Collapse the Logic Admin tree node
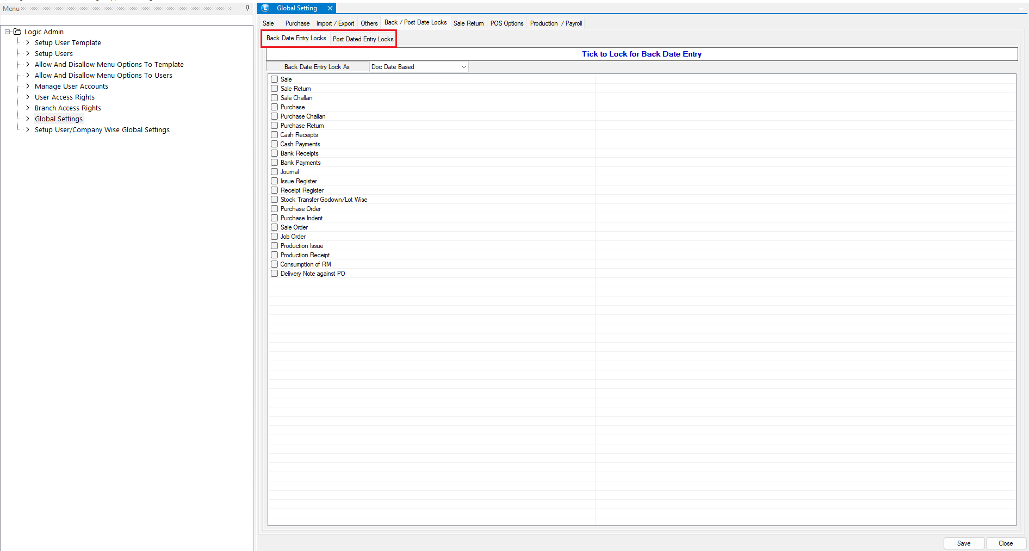 pyautogui.click(x=8, y=32)
